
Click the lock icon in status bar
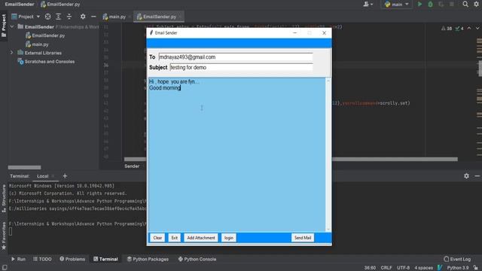tap(476, 268)
